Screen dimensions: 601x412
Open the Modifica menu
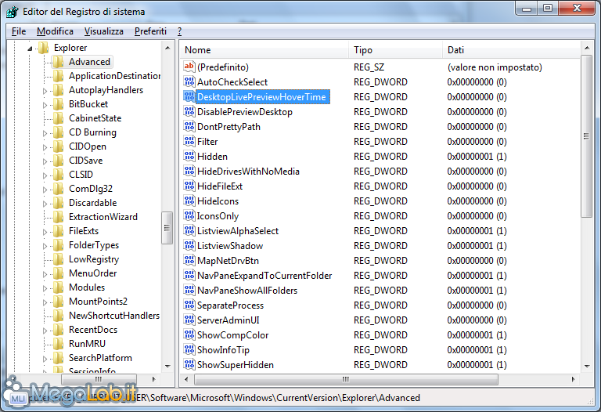click(x=56, y=31)
